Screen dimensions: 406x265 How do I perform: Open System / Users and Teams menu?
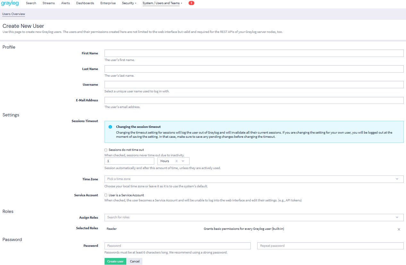tap(162, 3)
